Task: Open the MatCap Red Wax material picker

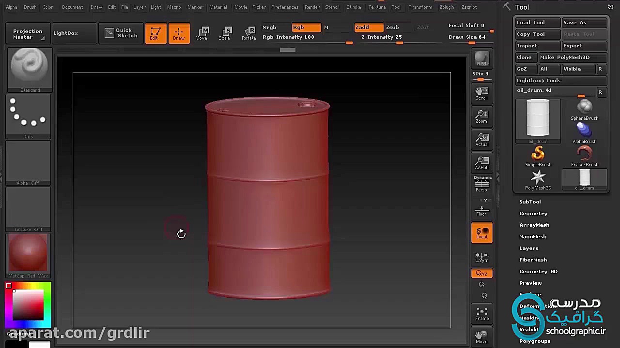Action: [29, 256]
